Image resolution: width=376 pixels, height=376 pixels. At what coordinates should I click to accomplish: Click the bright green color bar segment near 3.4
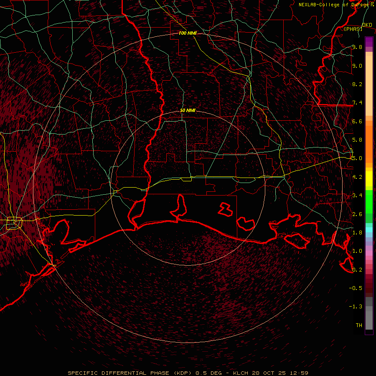tap(369, 201)
